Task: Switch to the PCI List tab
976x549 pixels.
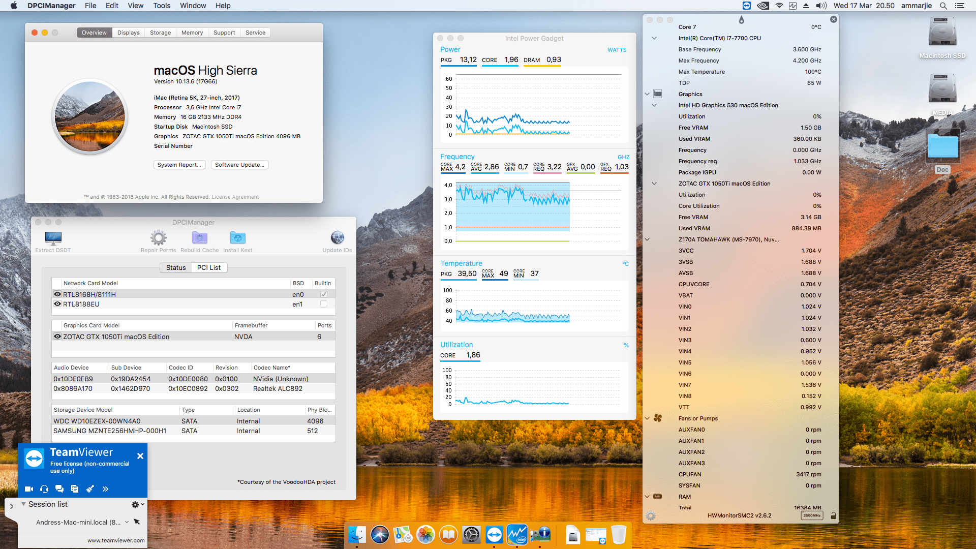Action: [x=209, y=267]
